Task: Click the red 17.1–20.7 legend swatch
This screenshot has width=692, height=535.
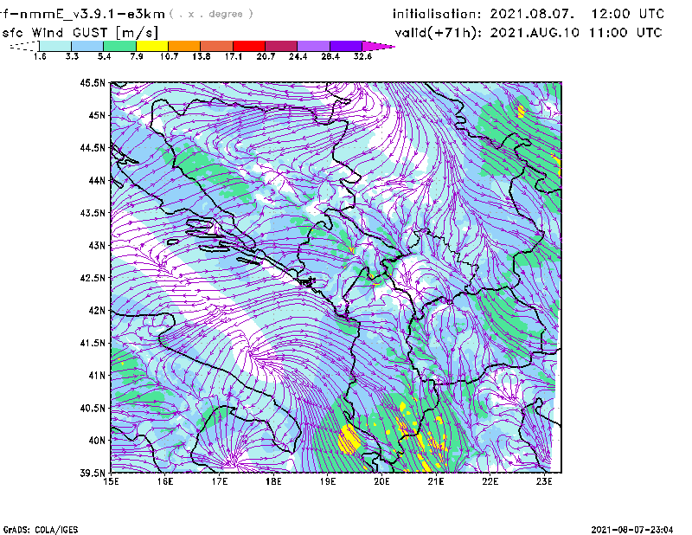Action: 249,46
